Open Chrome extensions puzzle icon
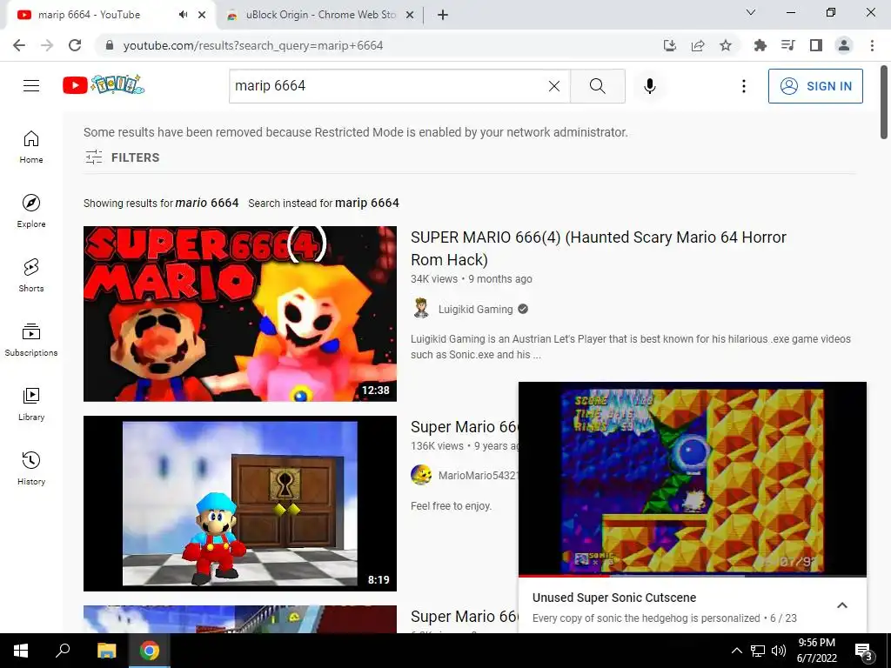This screenshot has width=891, height=668. pyautogui.click(x=760, y=45)
